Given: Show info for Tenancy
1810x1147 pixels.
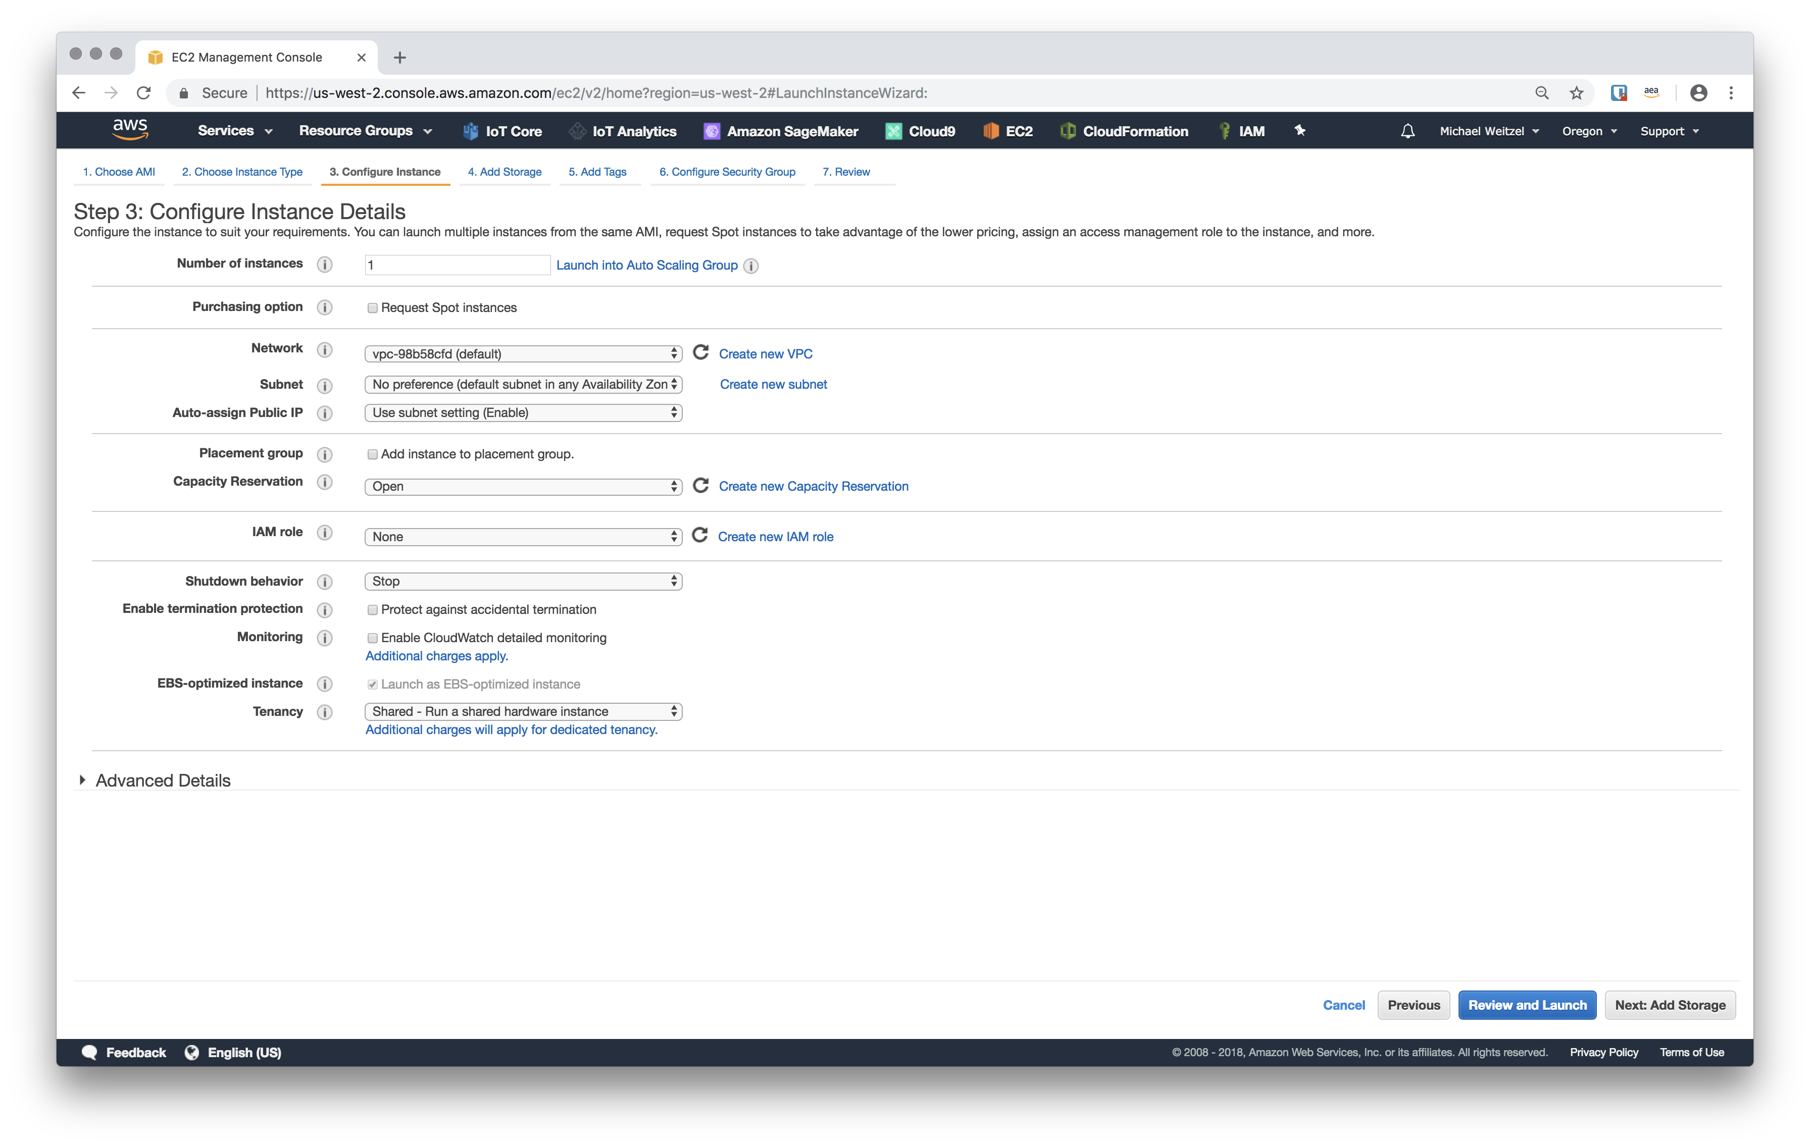Looking at the screenshot, I should 325,712.
